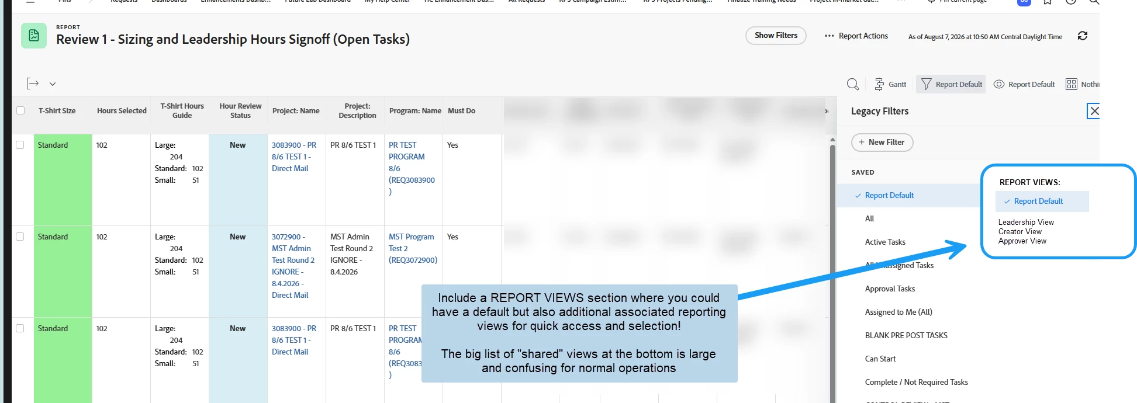This screenshot has height=403, width=1137.
Task: Apply the Active Tasks filter
Action: (885, 242)
